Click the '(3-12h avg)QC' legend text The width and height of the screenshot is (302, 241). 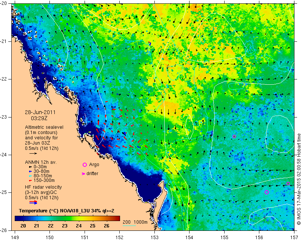pos(41,192)
